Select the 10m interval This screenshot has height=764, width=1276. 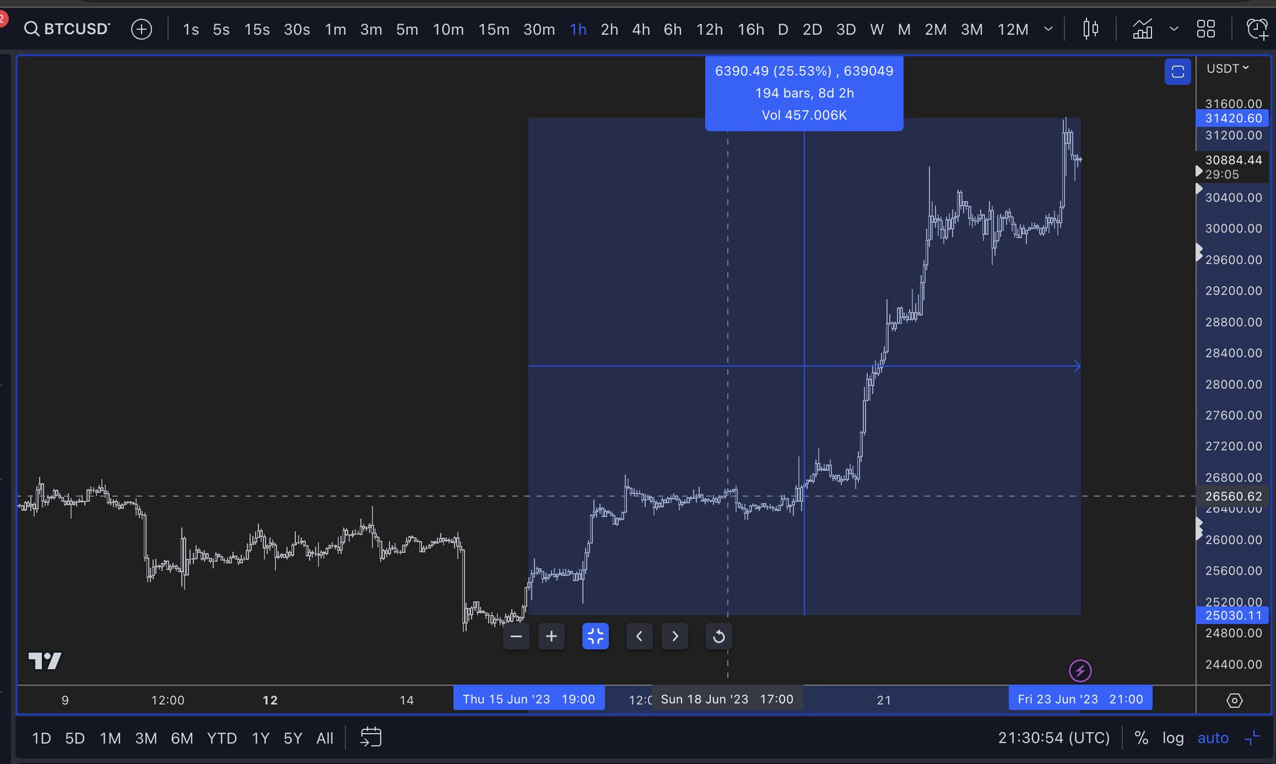(448, 29)
